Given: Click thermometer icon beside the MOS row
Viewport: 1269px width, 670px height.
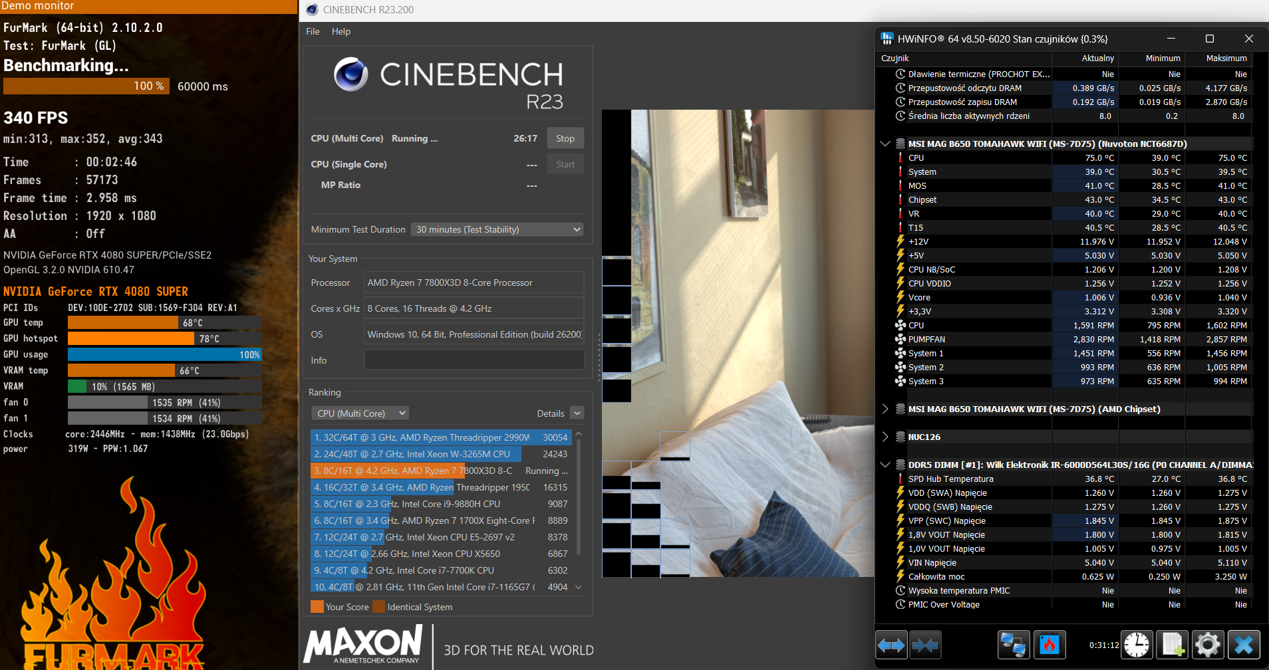Looking at the screenshot, I should point(901,185).
